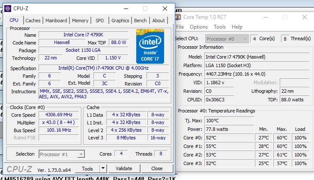Expand the Select CPU Processor #0 dropdown
This screenshot has width=314, height=180.
(227, 39)
